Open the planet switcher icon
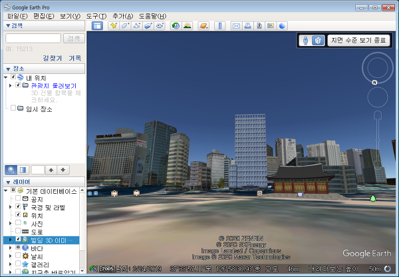 (203, 26)
